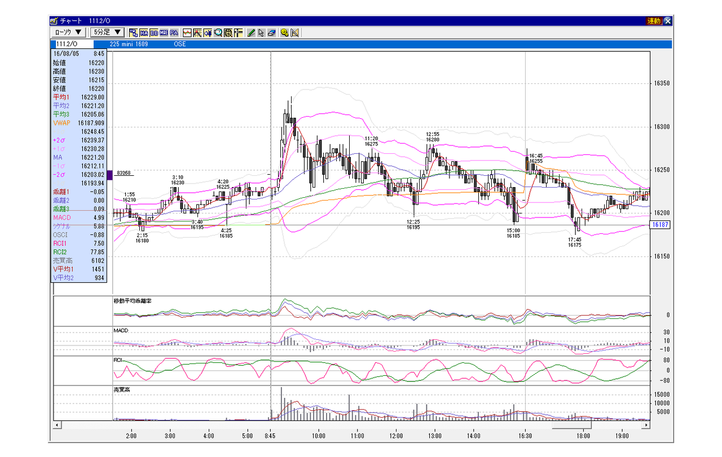Toggle the MRE indicator icon
The width and height of the screenshot is (722, 457).
(x=164, y=33)
